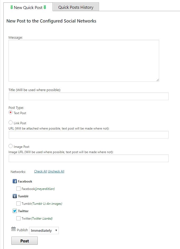This screenshot has height=249, width=180.
Task: Select the New Quick Post tab
Action: (x=28, y=7)
